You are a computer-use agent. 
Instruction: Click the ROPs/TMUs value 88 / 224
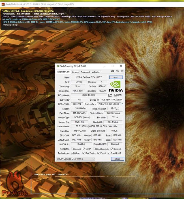click(x=77, y=104)
